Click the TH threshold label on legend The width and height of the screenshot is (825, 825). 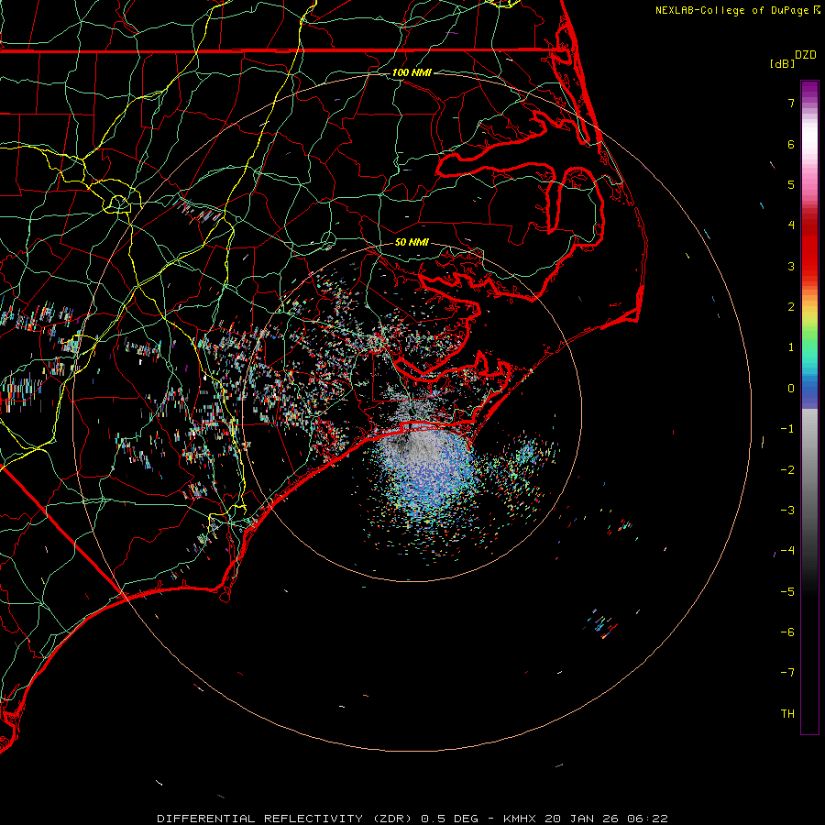[787, 714]
